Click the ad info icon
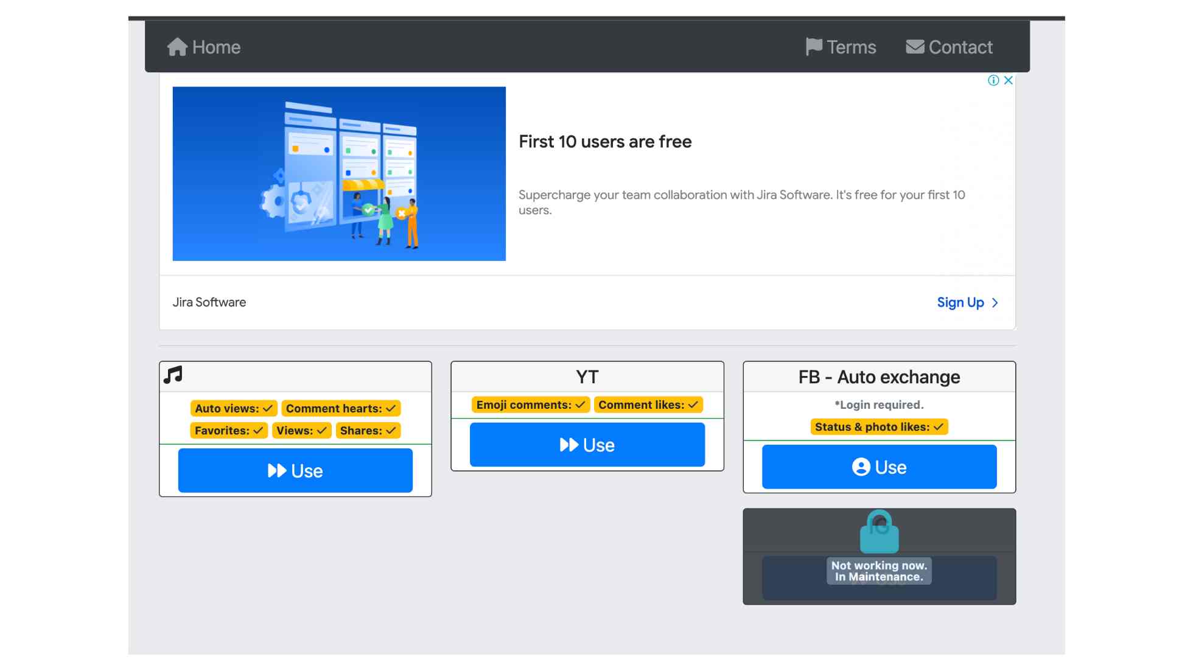The width and height of the screenshot is (1193, 671). pos(993,80)
